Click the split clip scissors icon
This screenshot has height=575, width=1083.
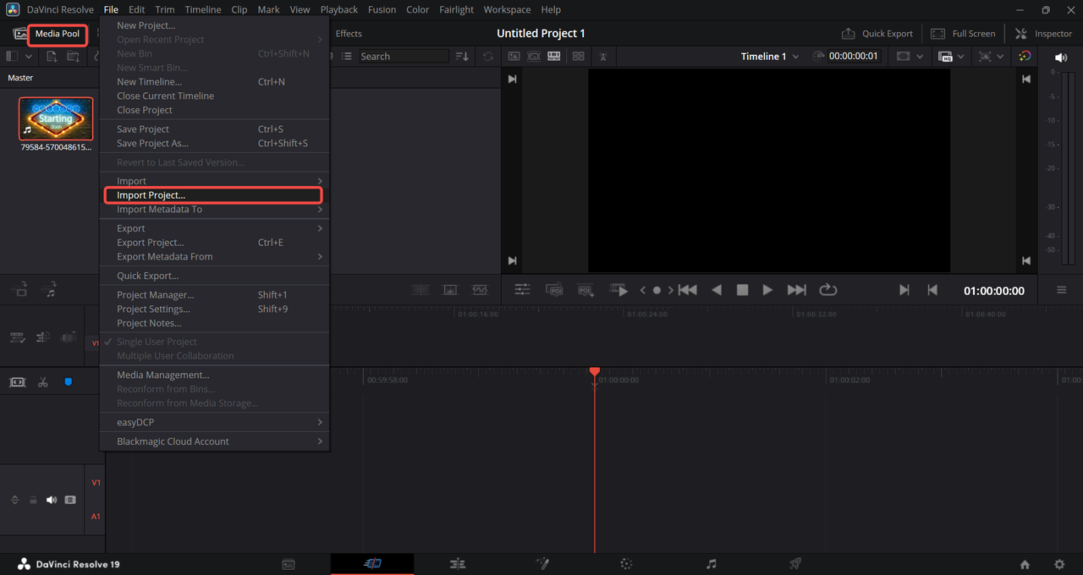(x=42, y=382)
